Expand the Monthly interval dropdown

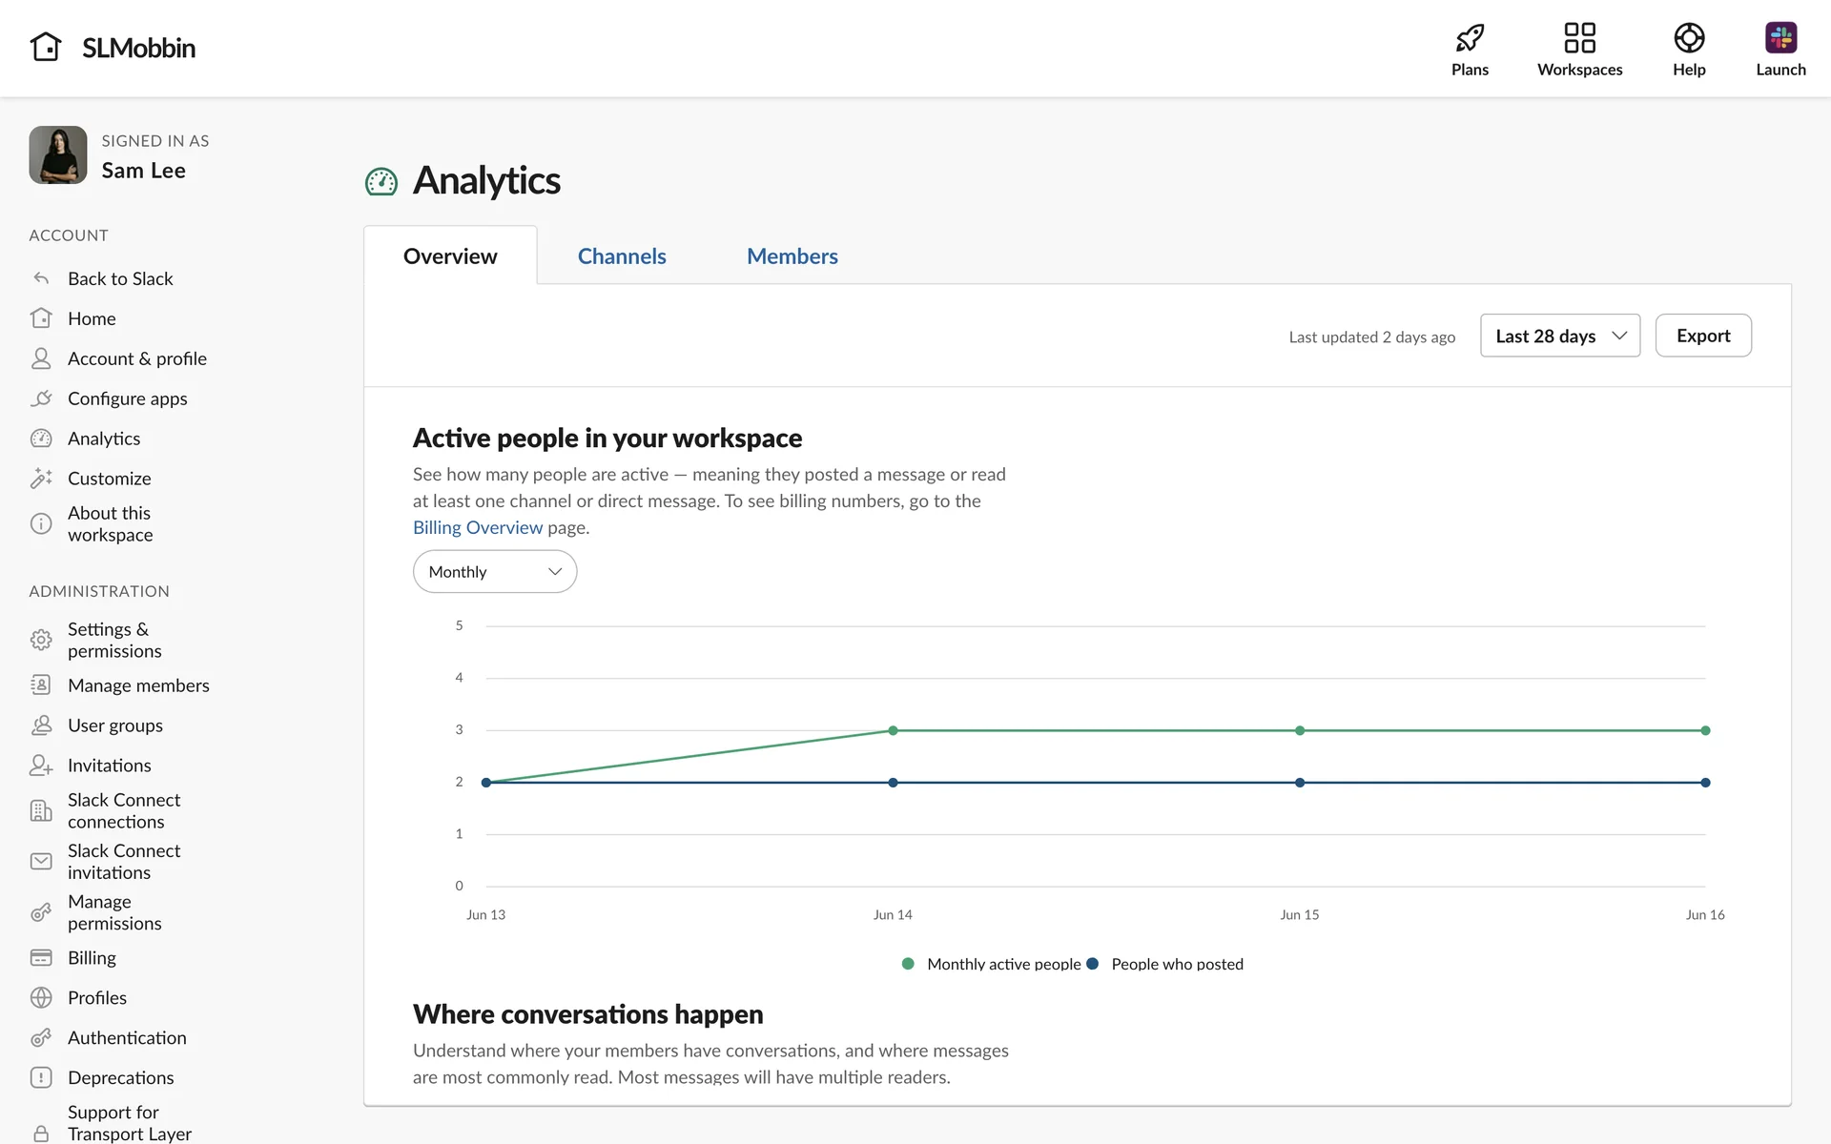point(494,572)
